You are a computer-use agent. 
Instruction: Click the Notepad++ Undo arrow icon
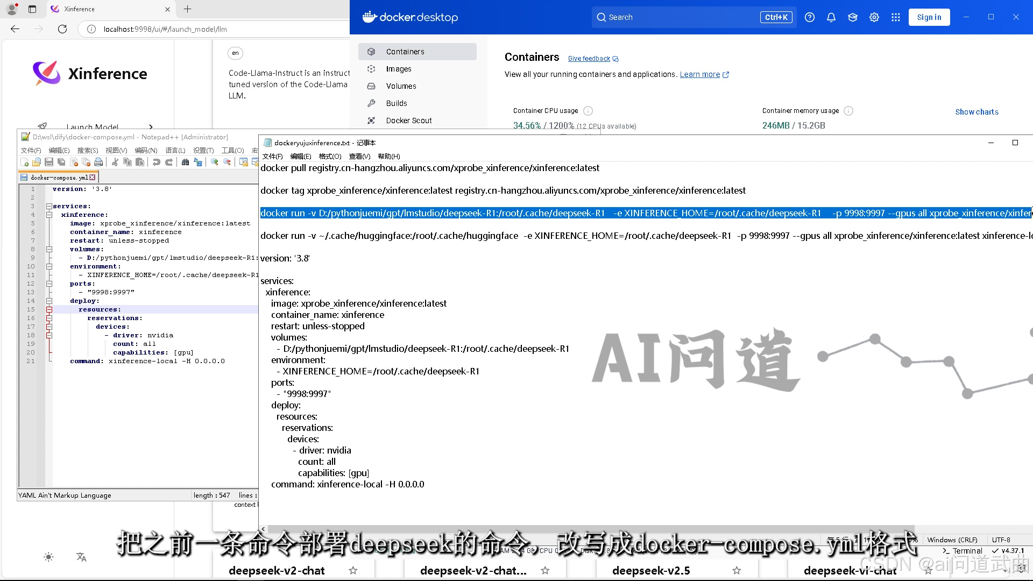tap(156, 162)
